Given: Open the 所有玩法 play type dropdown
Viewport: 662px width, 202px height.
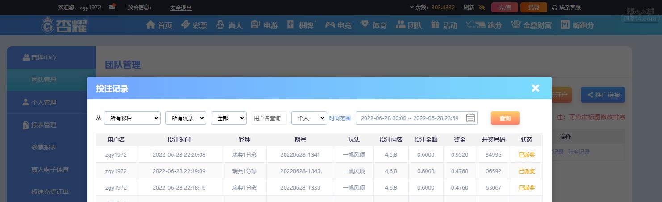Looking at the screenshot, I should [x=186, y=118].
